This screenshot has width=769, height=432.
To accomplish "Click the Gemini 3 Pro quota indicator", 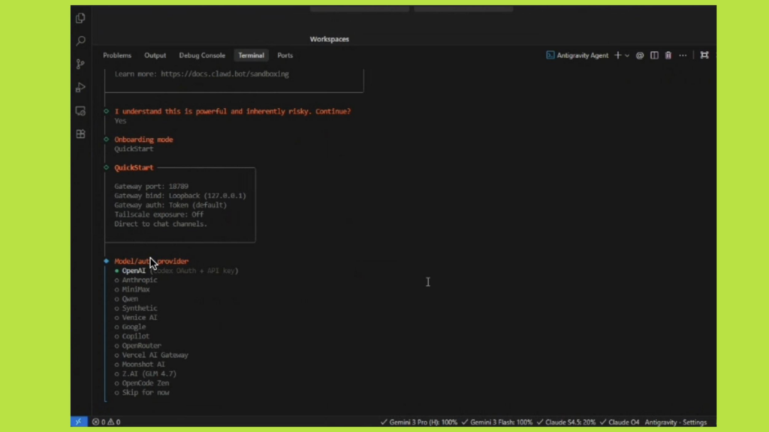I will coord(418,422).
